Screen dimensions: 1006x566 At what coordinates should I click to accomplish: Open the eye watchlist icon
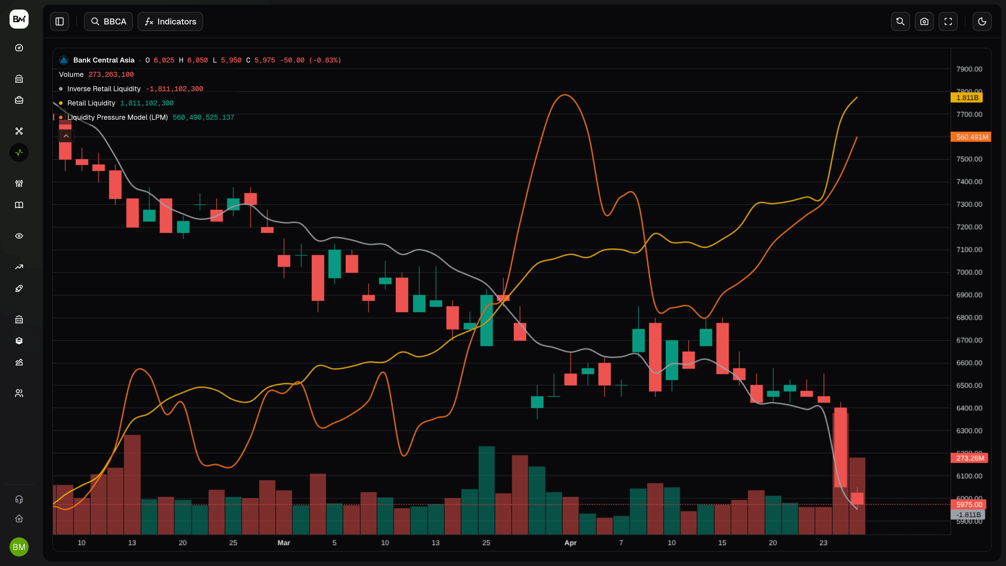[19, 236]
